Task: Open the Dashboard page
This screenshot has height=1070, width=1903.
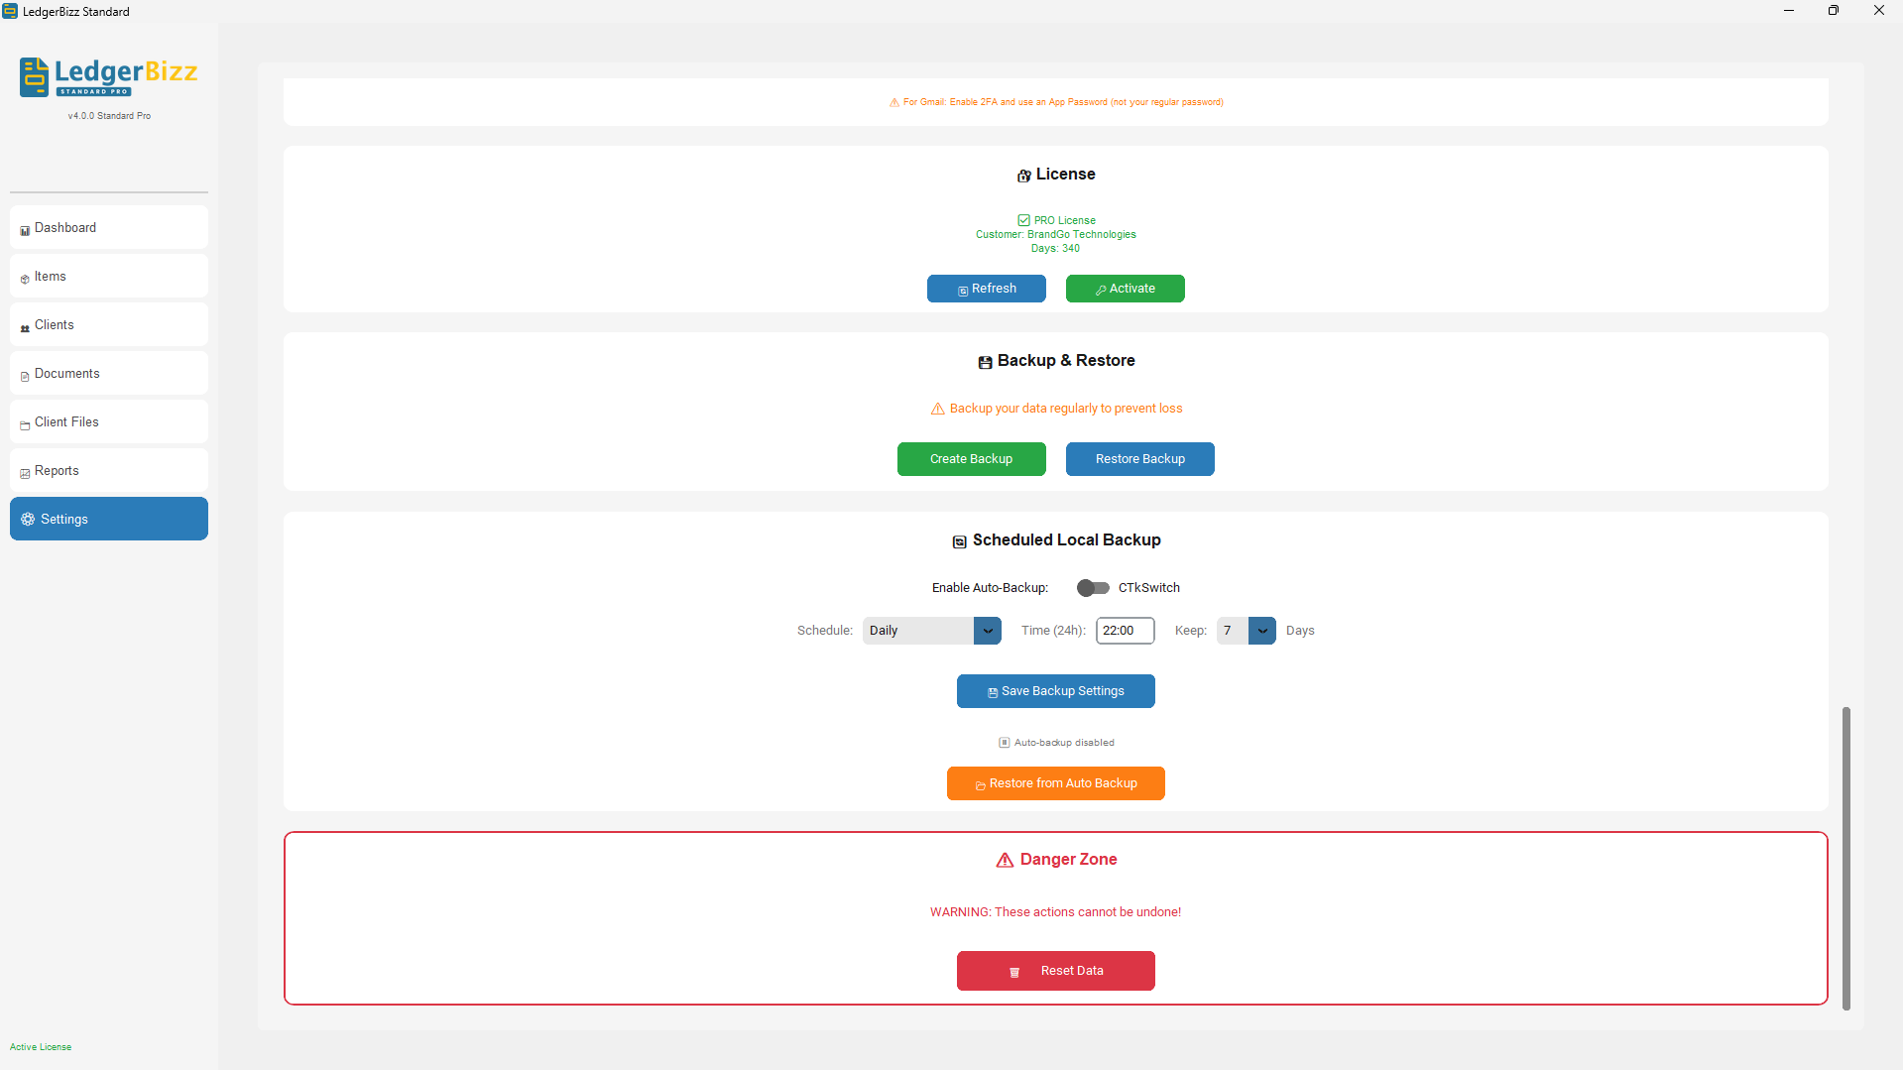Action: [x=109, y=227]
